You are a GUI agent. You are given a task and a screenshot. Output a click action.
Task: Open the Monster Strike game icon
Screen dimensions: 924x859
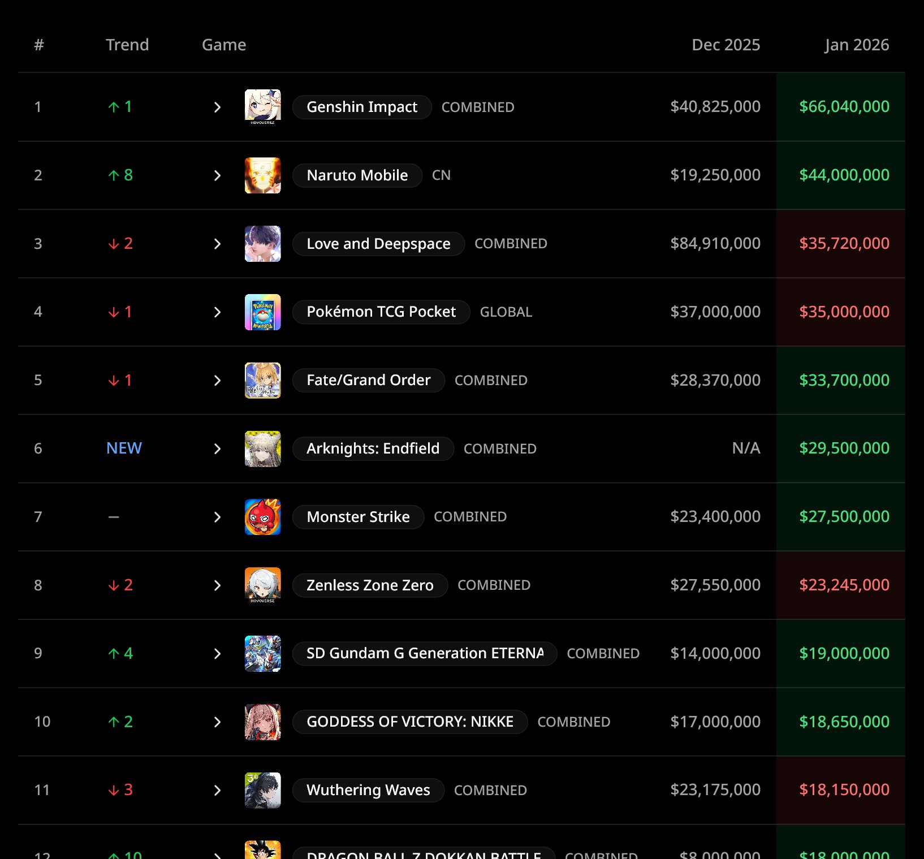click(x=262, y=517)
